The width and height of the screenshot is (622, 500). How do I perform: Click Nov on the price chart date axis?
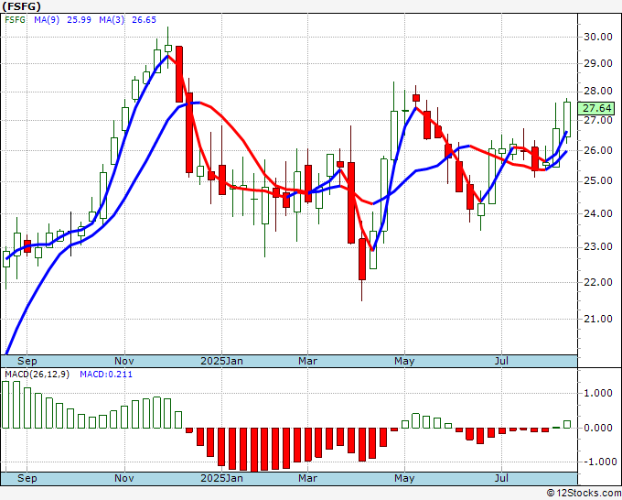(x=124, y=361)
